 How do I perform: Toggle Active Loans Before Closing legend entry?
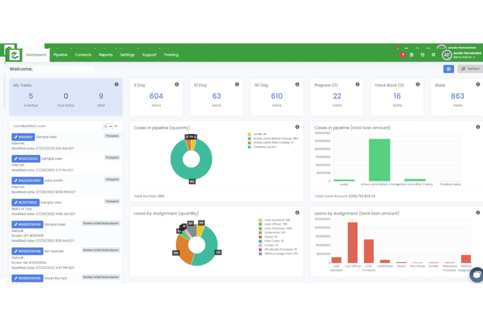click(x=273, y=138)
